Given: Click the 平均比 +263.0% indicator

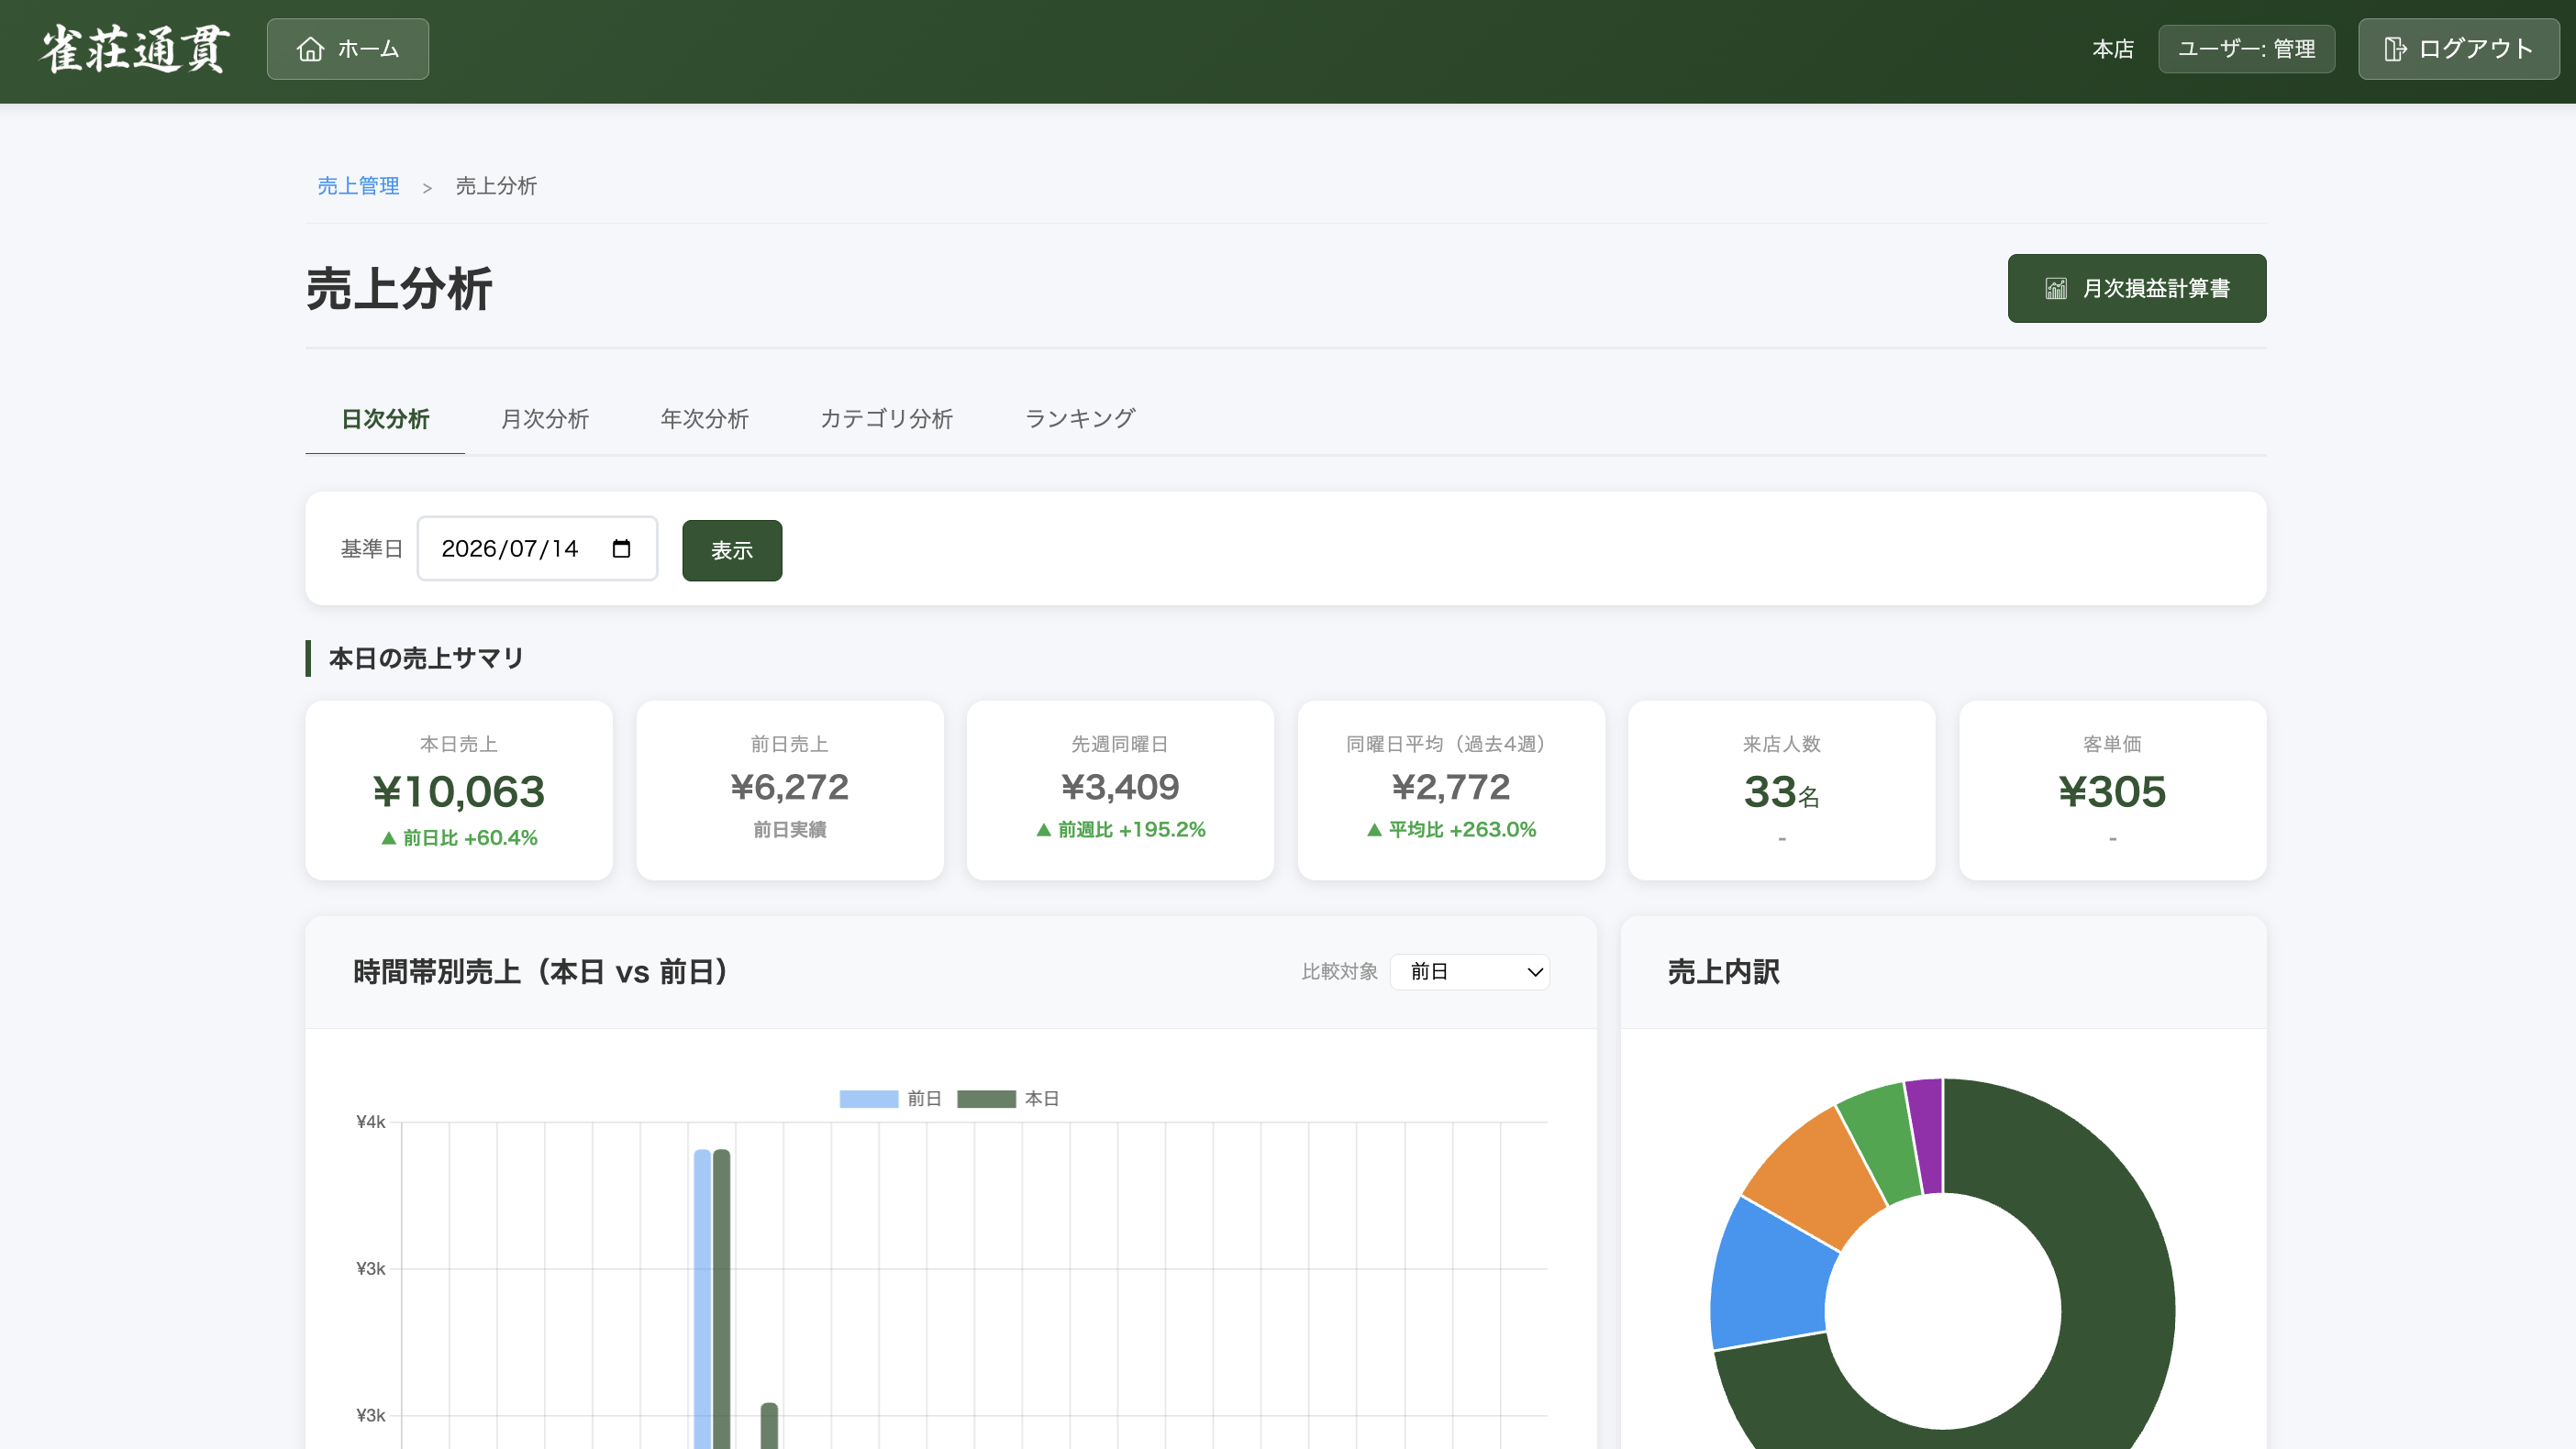Looking at the screenshot, I should click(x=1451, y=830).
